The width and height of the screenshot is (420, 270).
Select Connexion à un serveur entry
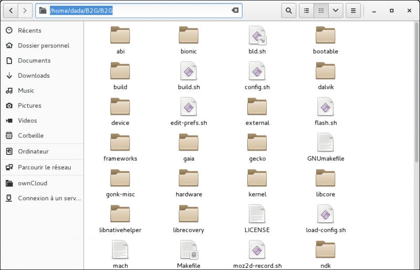click(x=43, y=199)
